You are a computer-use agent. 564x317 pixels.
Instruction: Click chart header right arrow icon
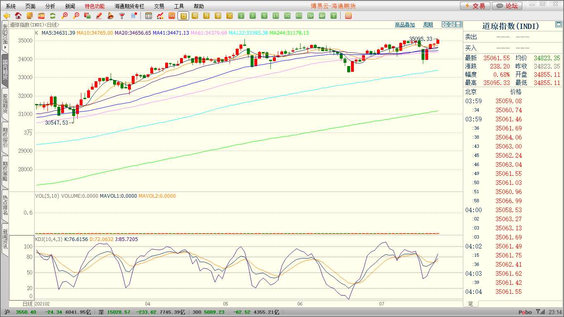pos(452,24)
